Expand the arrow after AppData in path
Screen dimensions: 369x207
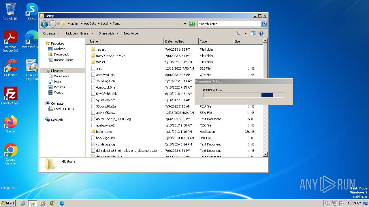point(99,24)
